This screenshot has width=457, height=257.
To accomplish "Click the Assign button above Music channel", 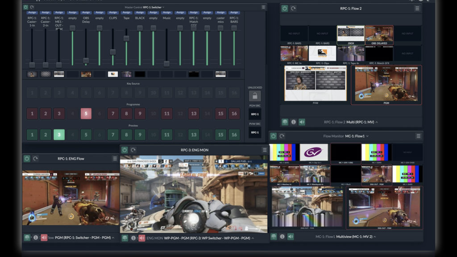I will 166,12.
